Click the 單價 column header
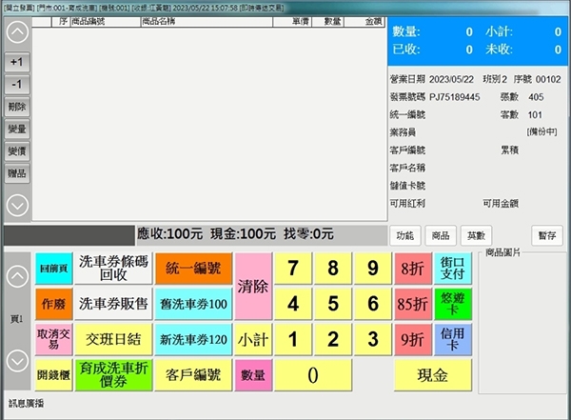This screenshot has height=420, width=571. click(292, 22)
